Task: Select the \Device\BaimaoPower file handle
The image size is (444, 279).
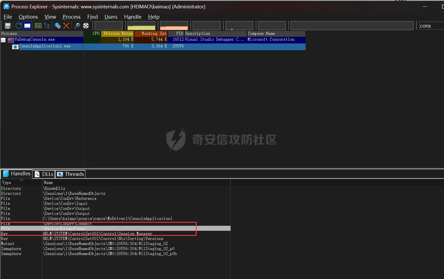Action: (x=115, y=229)
